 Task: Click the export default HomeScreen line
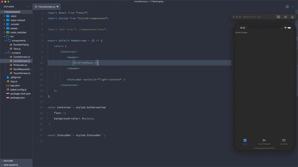(x=75, y=40)
